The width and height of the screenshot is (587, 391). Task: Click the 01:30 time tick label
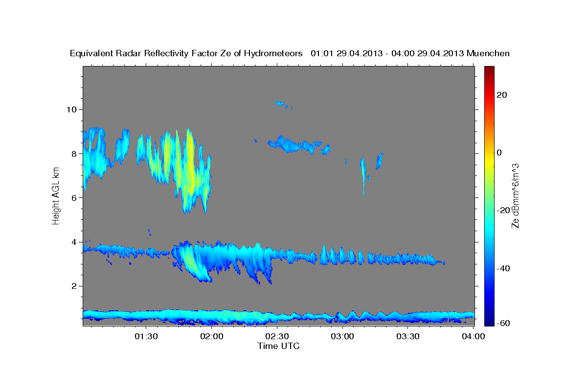click(x=145, y=336)
